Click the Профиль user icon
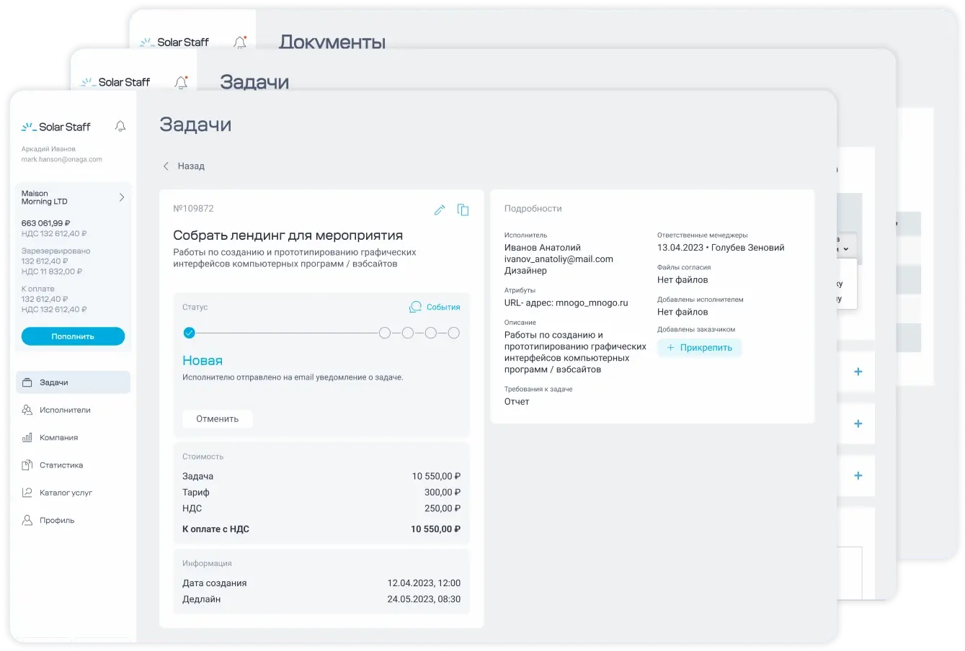This screenshot has height=651, width=965. tap(27, 520)
